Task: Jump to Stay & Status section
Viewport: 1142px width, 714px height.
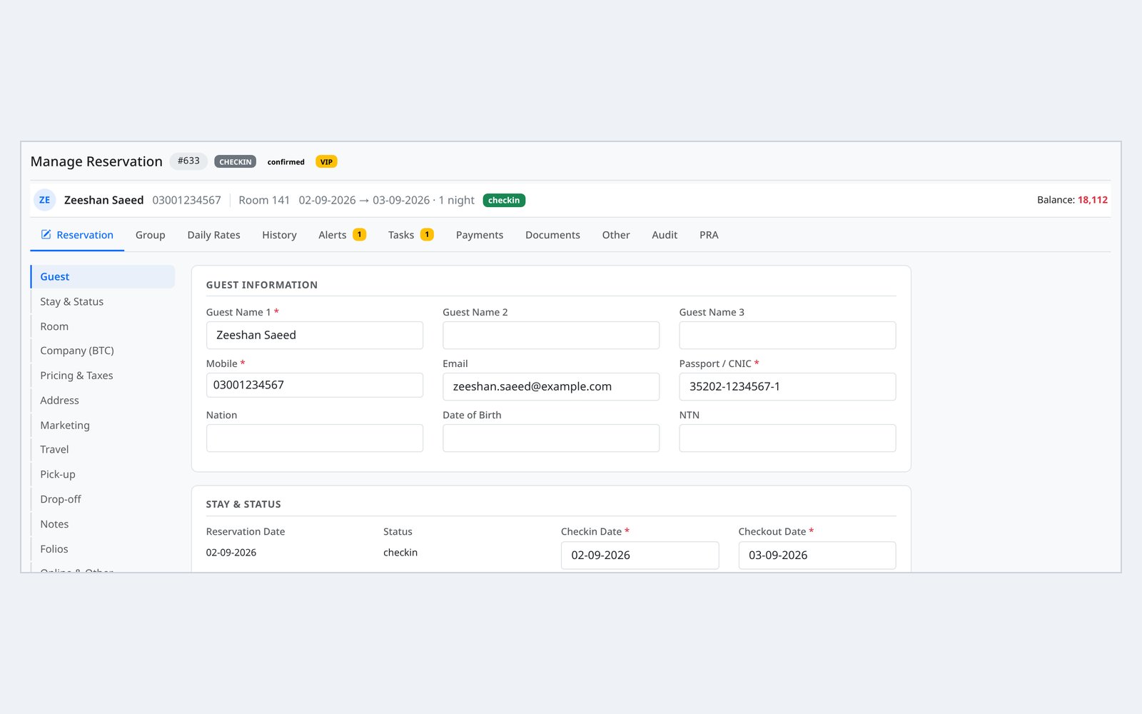Action: 103,301
